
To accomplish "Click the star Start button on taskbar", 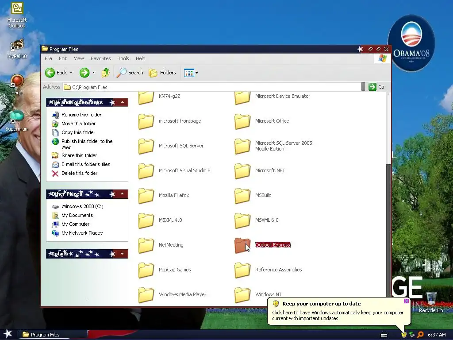I will 8,334.
